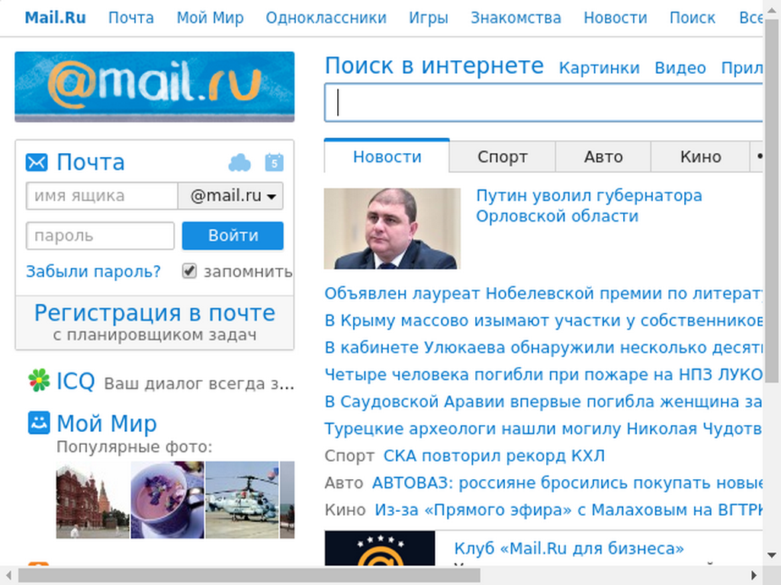Open the Видео search link
The image size is (781, 585).
click(x=680, y=68)
